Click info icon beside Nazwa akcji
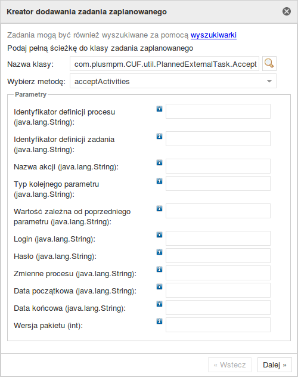This screenshot has width=298, height=377. pos(160,162)
